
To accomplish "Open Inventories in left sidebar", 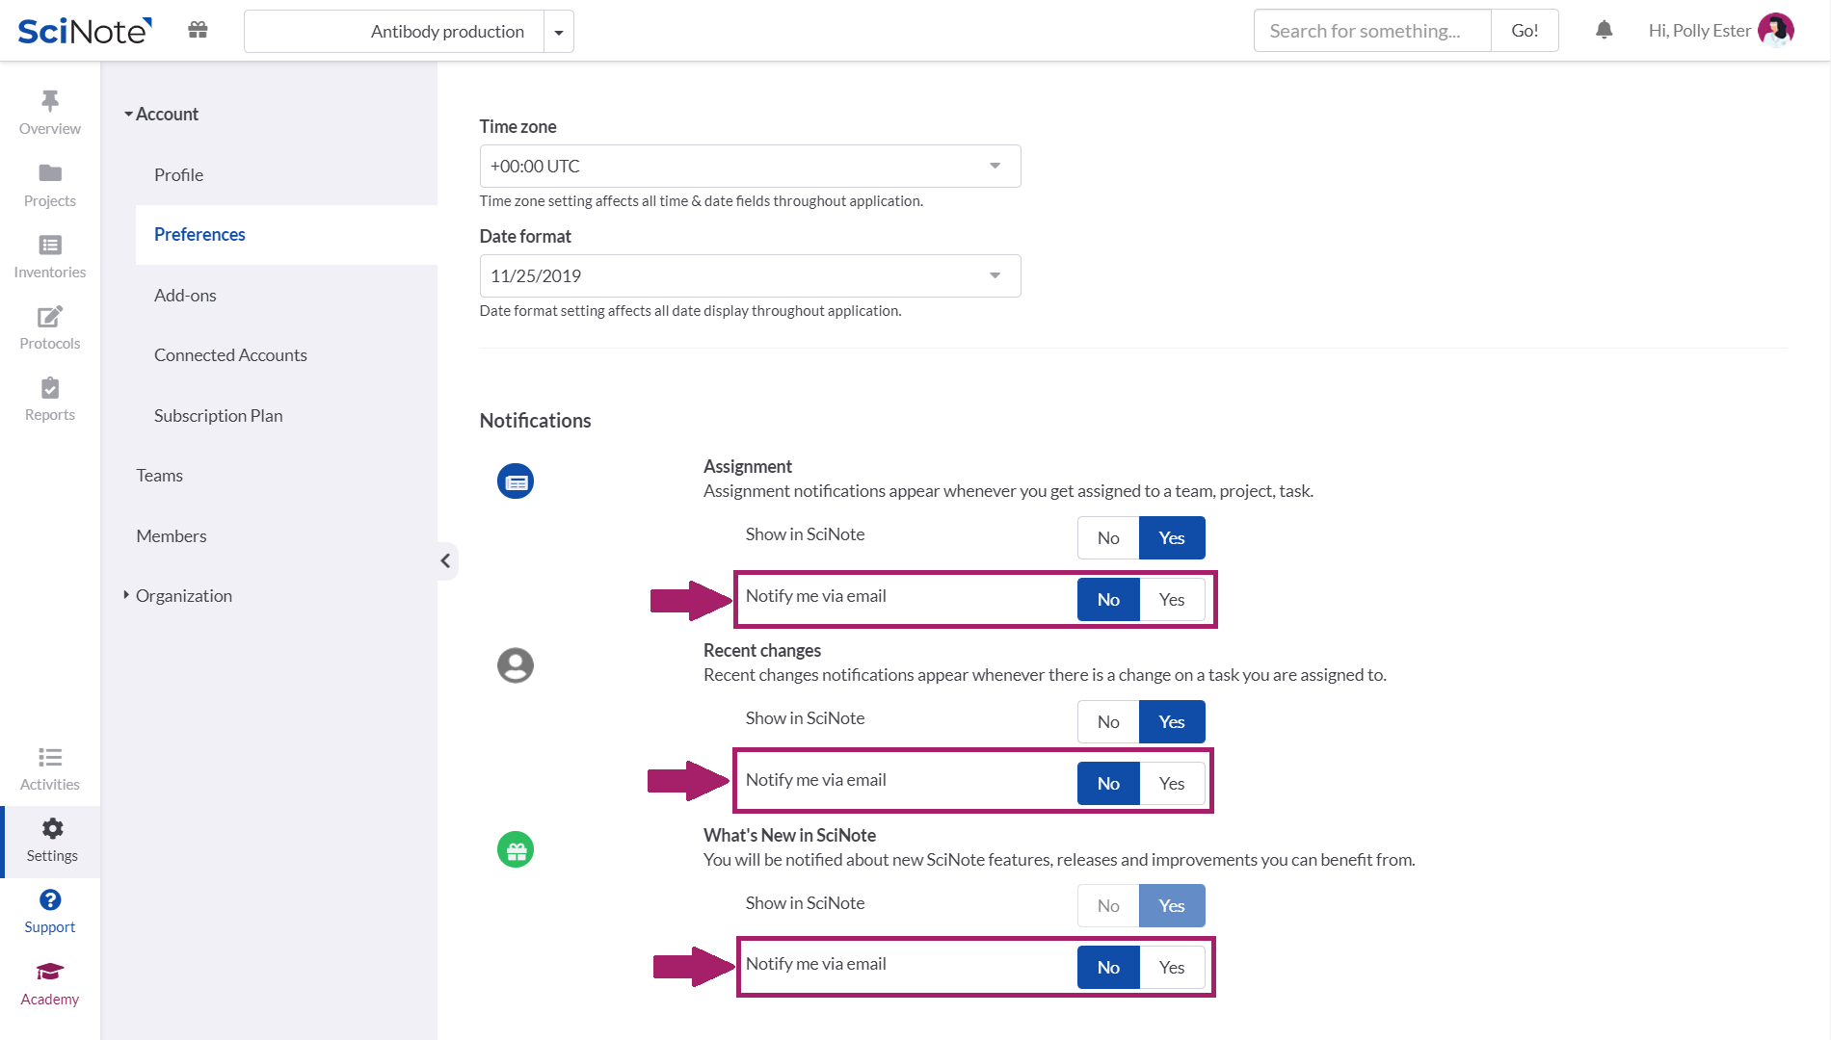I will point(50,256).
